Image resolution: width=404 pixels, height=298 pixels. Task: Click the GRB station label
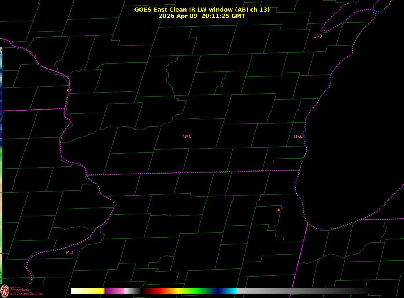[318, 36]
